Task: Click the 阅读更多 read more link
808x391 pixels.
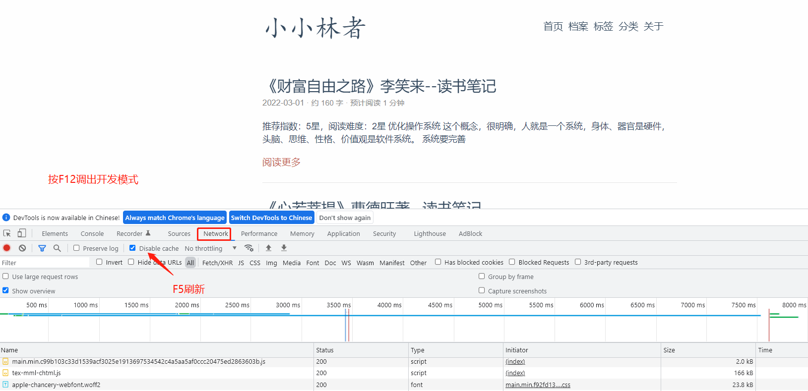Action: (281, 162)
